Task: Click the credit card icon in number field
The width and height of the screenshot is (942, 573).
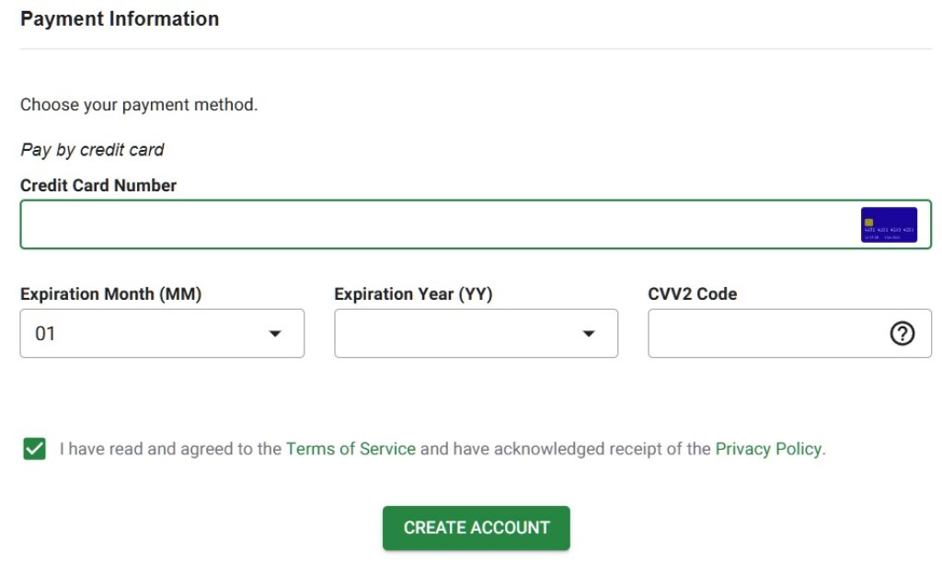Action: (x=889, y=225)
